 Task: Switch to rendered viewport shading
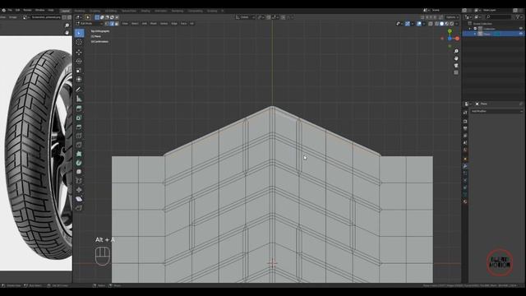(452, 24)
